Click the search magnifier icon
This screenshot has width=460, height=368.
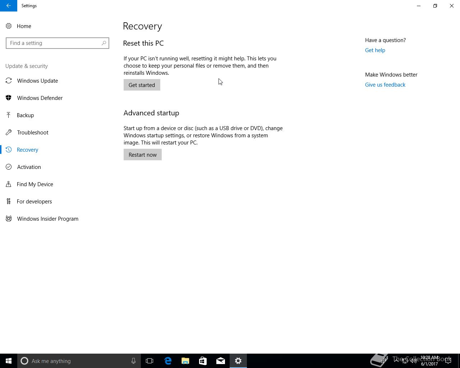point(104,43)
